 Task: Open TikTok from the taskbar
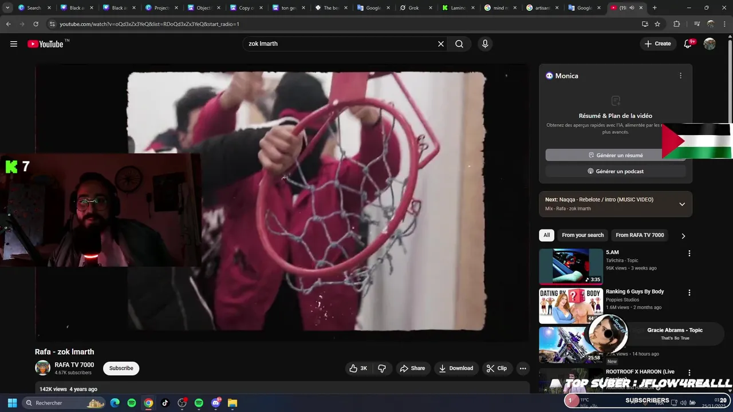point(165,403)
